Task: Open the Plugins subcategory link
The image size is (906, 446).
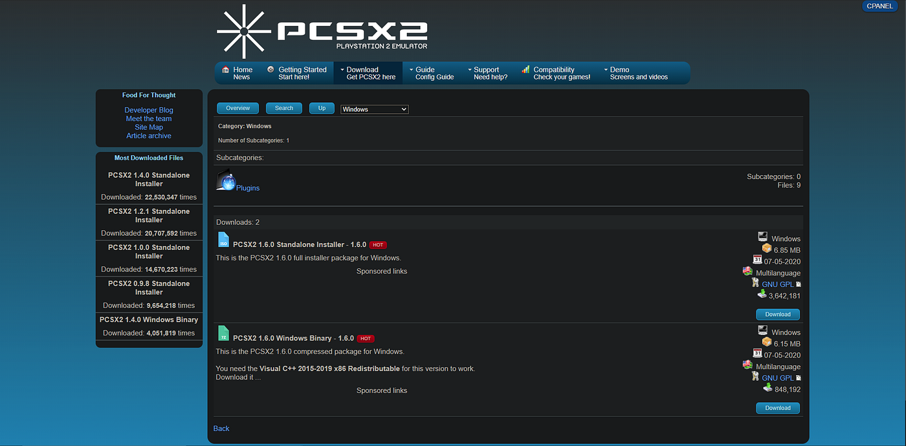Action: pyautogui.click(x=248, y=188)
